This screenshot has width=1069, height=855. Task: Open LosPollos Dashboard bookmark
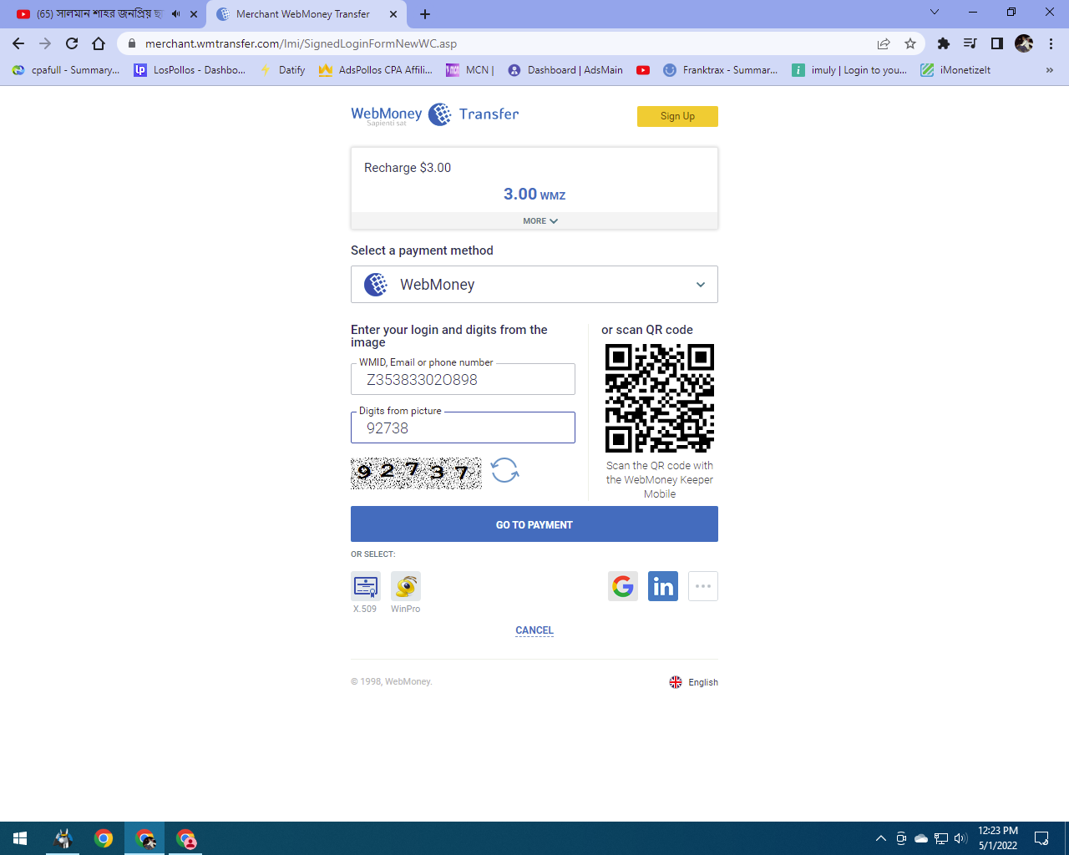pos(190,70)
